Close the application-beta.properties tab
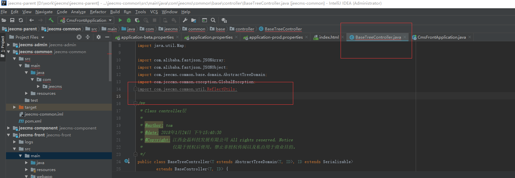This screenshot has height=178, width=515. [x=177, y=37]
